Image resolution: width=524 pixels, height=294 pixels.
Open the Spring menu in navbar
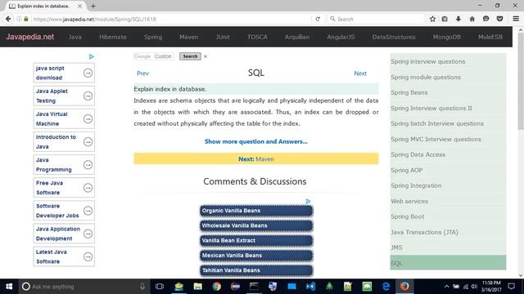(x=153, y=37)
